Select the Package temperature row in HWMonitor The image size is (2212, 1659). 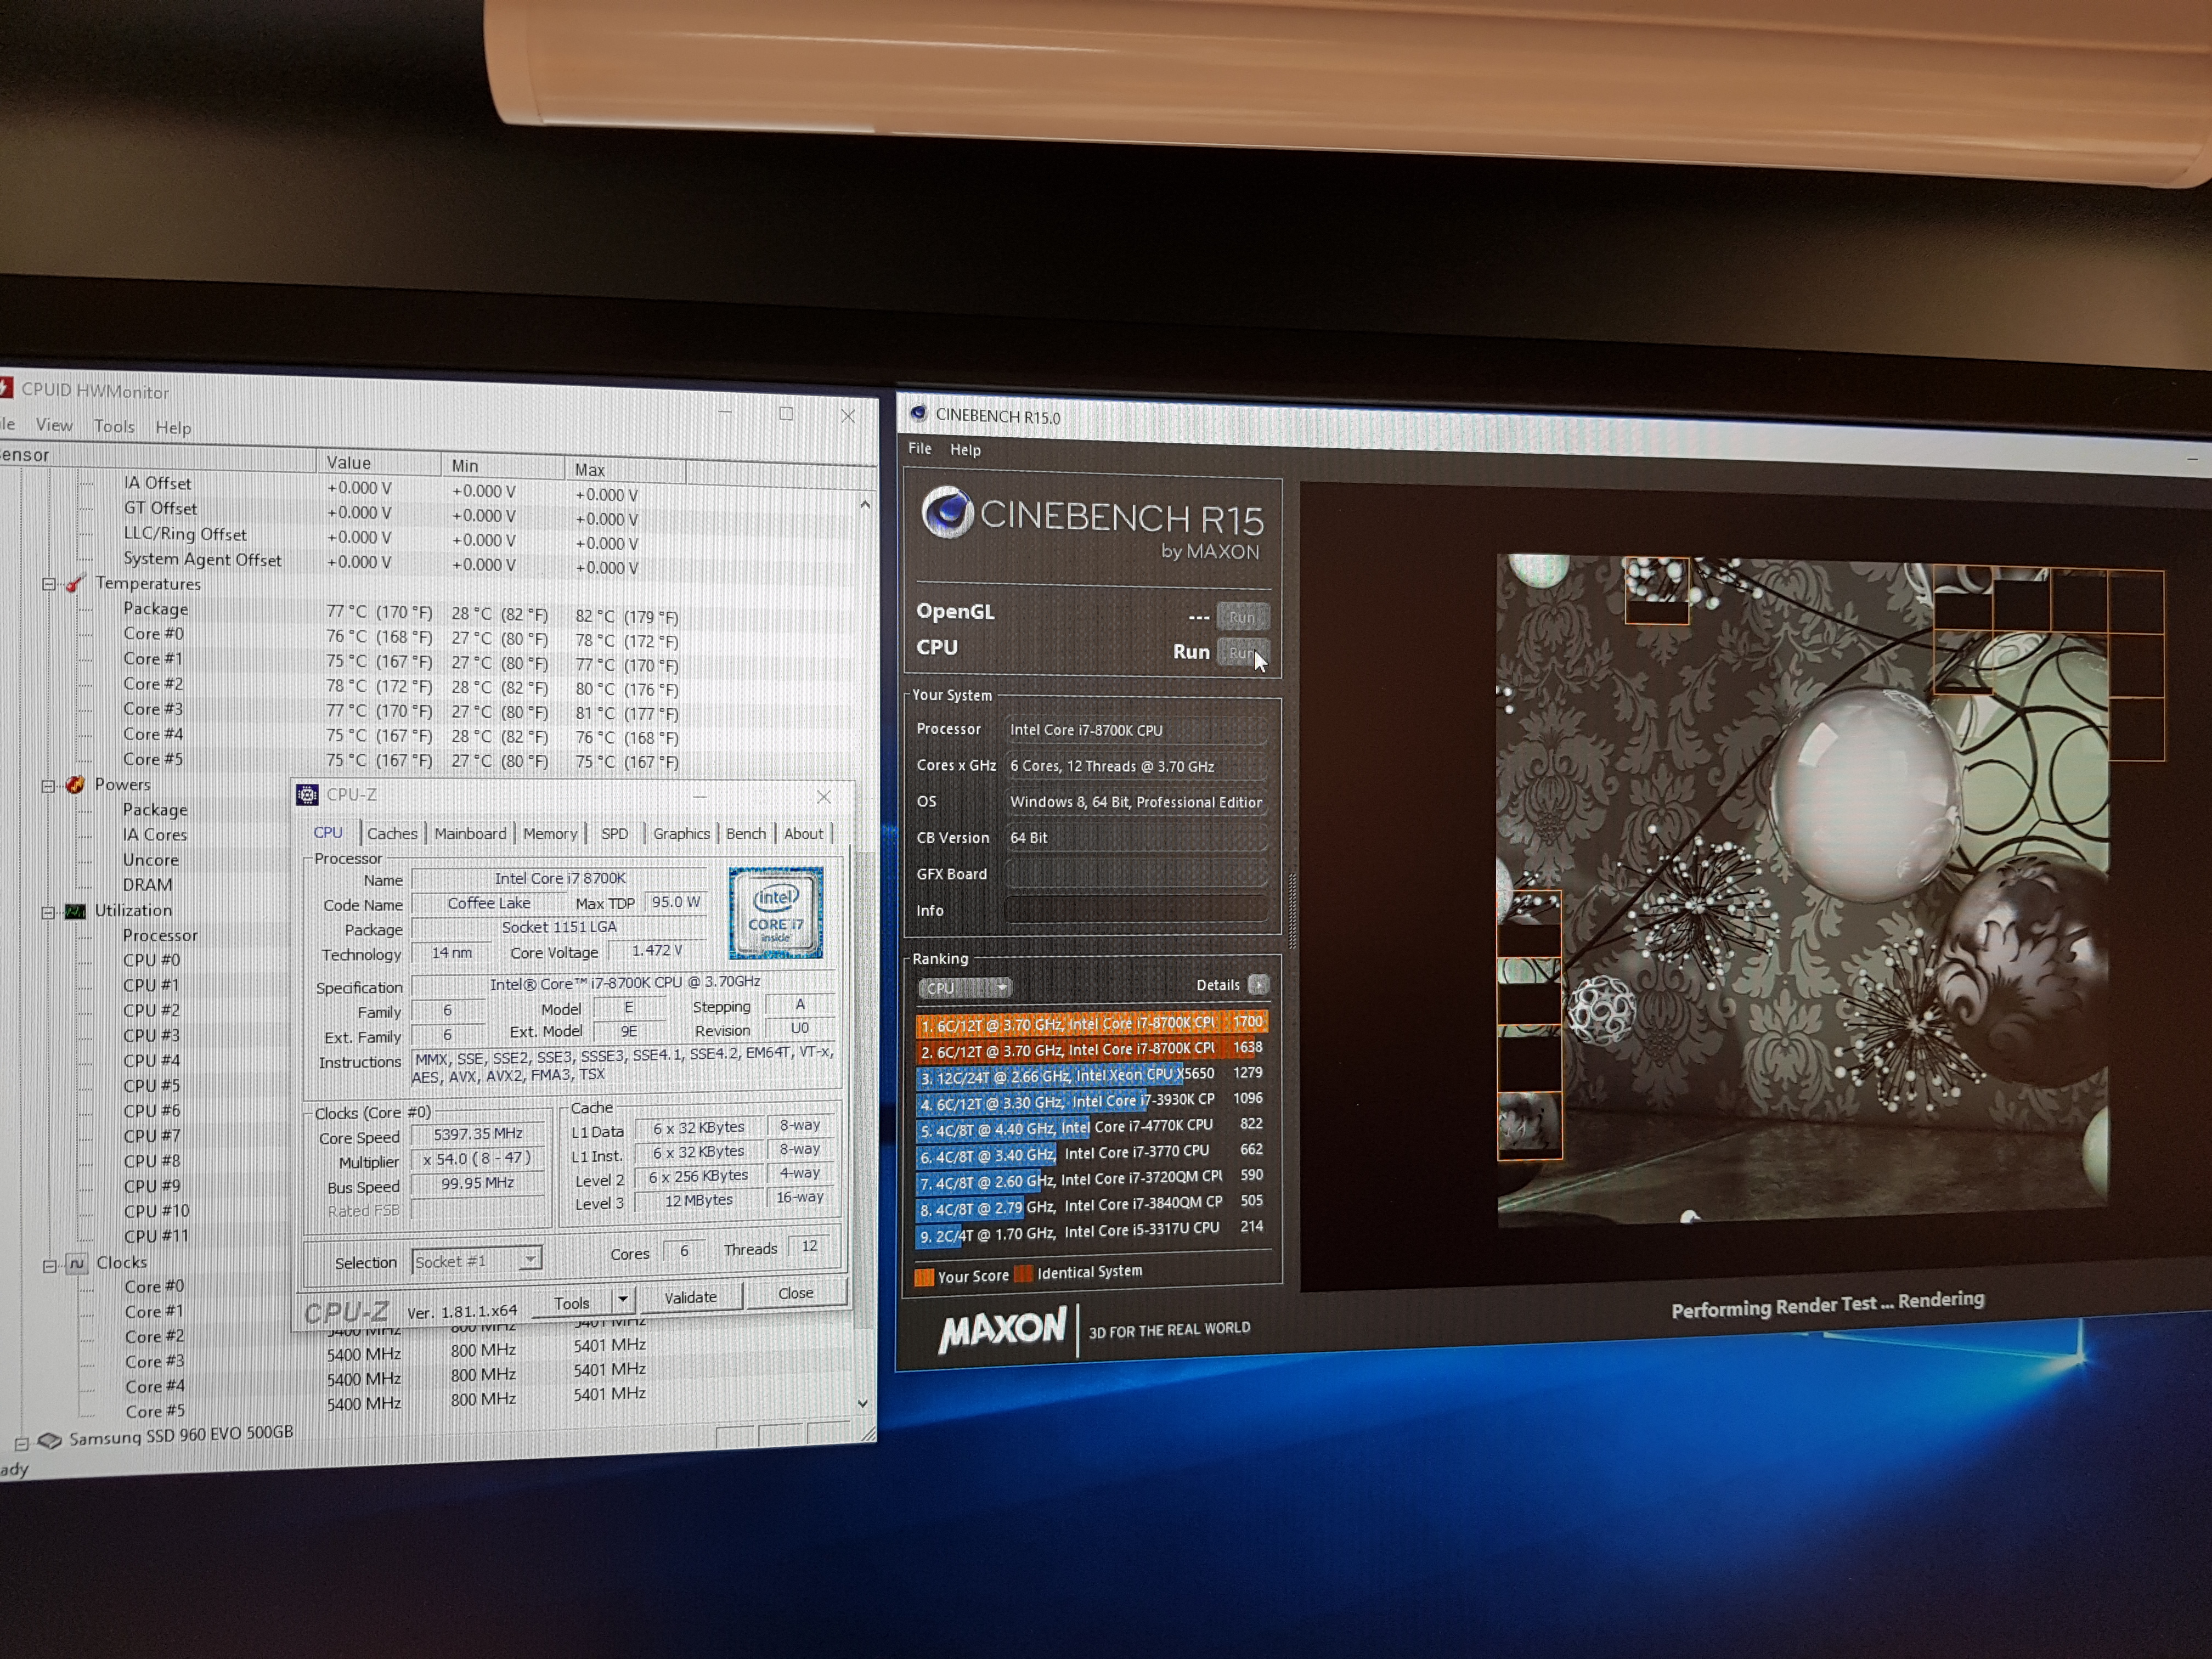click(x=400, y=612)
